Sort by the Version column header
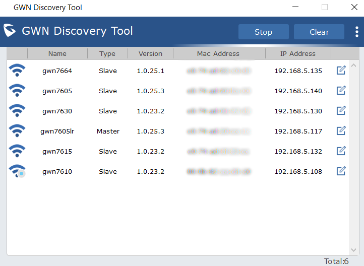The height and width of the screenshot is (266, 364). [150, 53]
